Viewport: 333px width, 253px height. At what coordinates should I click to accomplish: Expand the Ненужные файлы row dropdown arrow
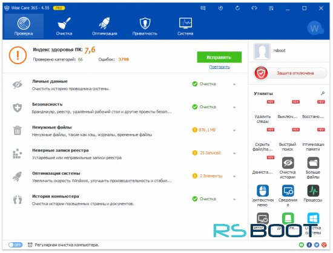[x=234, y=130]
